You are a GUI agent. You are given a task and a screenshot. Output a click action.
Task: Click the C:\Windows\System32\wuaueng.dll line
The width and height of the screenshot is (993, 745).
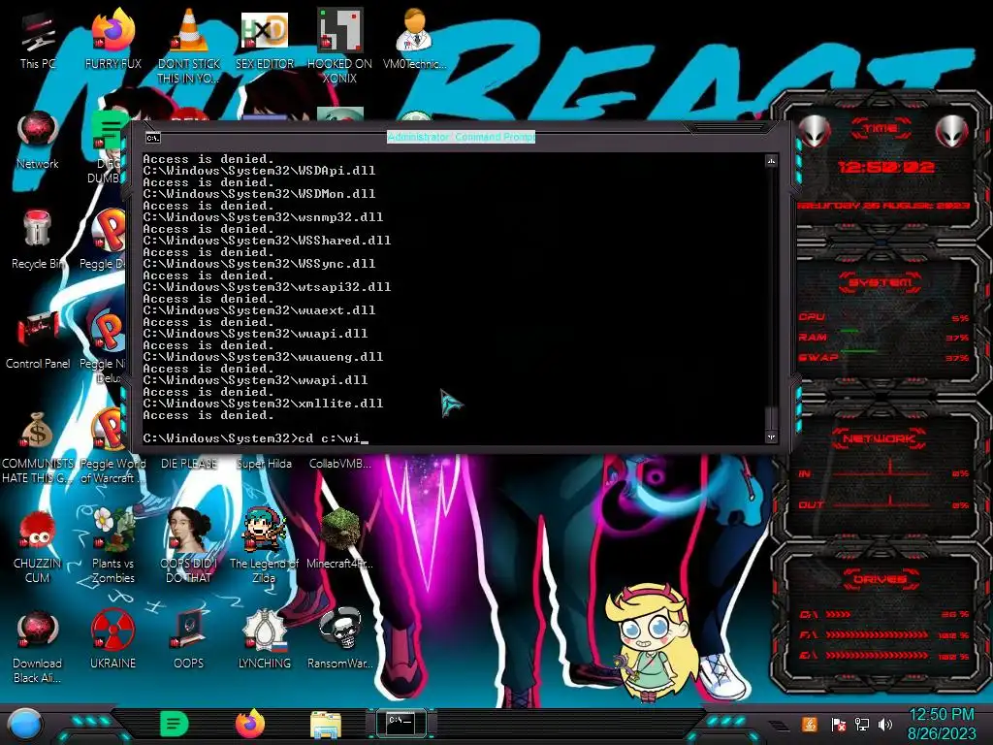point(263,357)
